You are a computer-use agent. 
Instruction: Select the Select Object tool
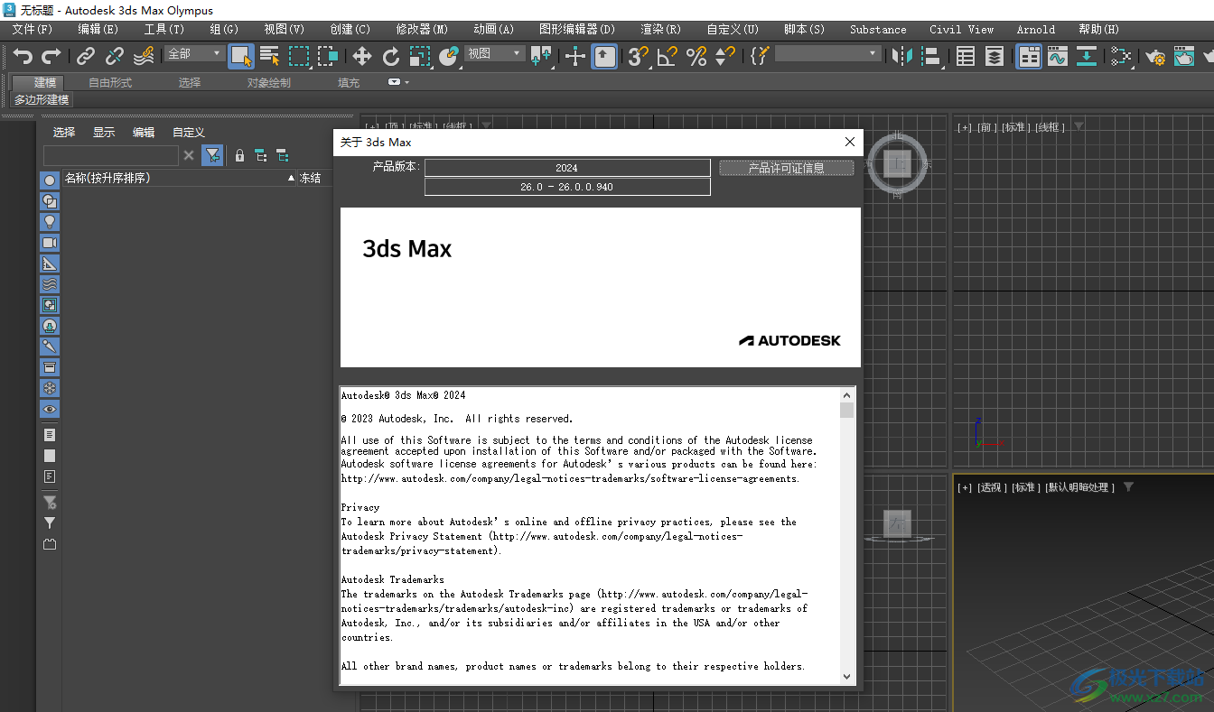click(240, 56)
